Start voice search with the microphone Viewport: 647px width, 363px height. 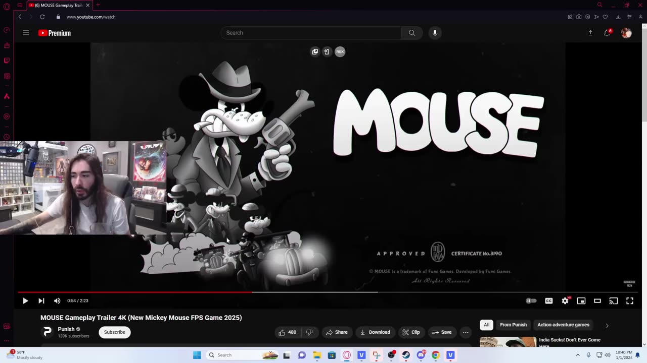435,33
